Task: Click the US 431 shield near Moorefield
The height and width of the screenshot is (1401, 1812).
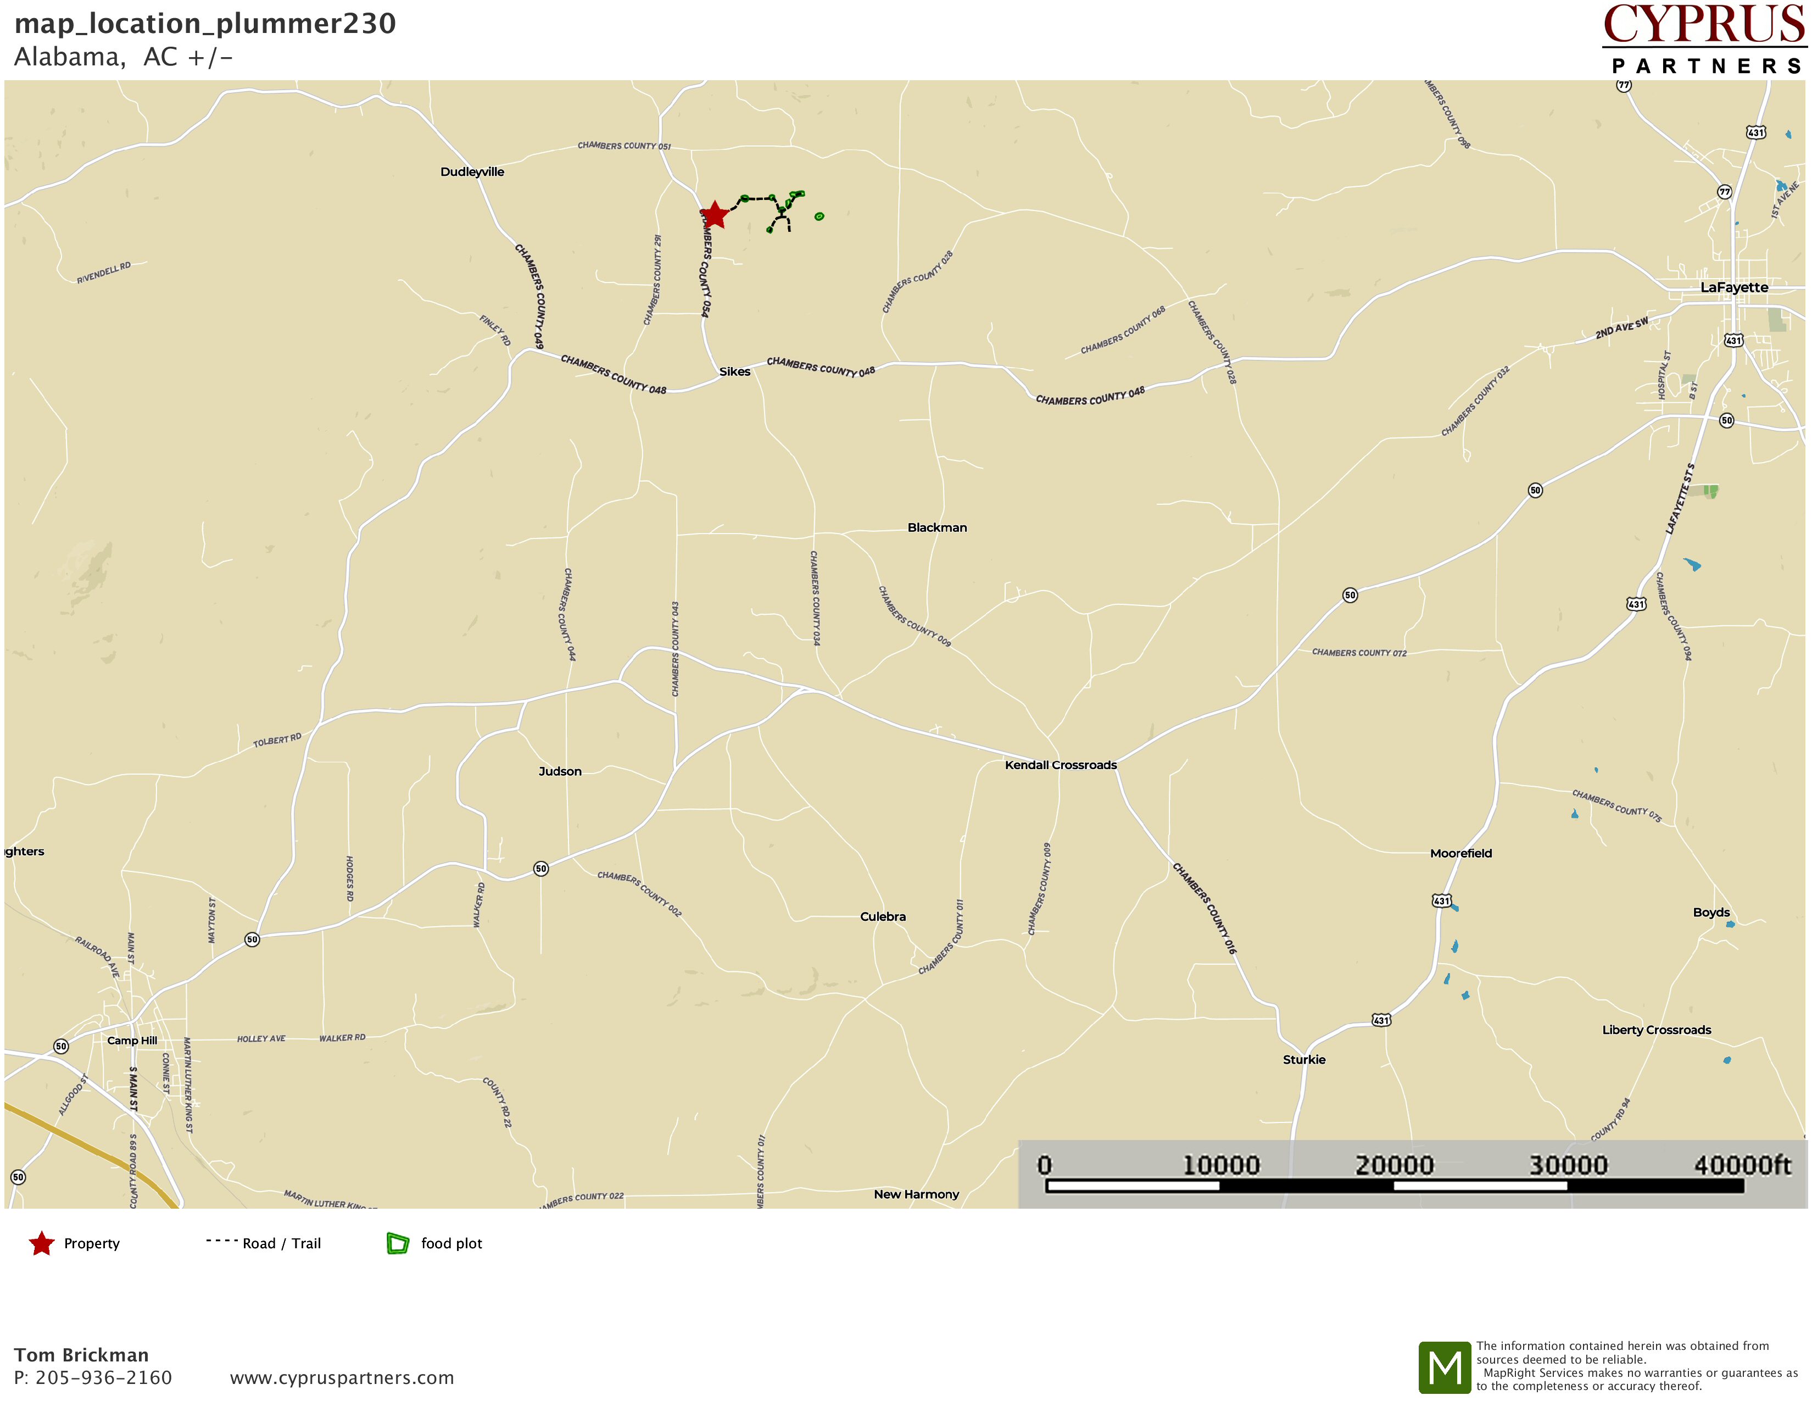Action: click(1441, 900)
